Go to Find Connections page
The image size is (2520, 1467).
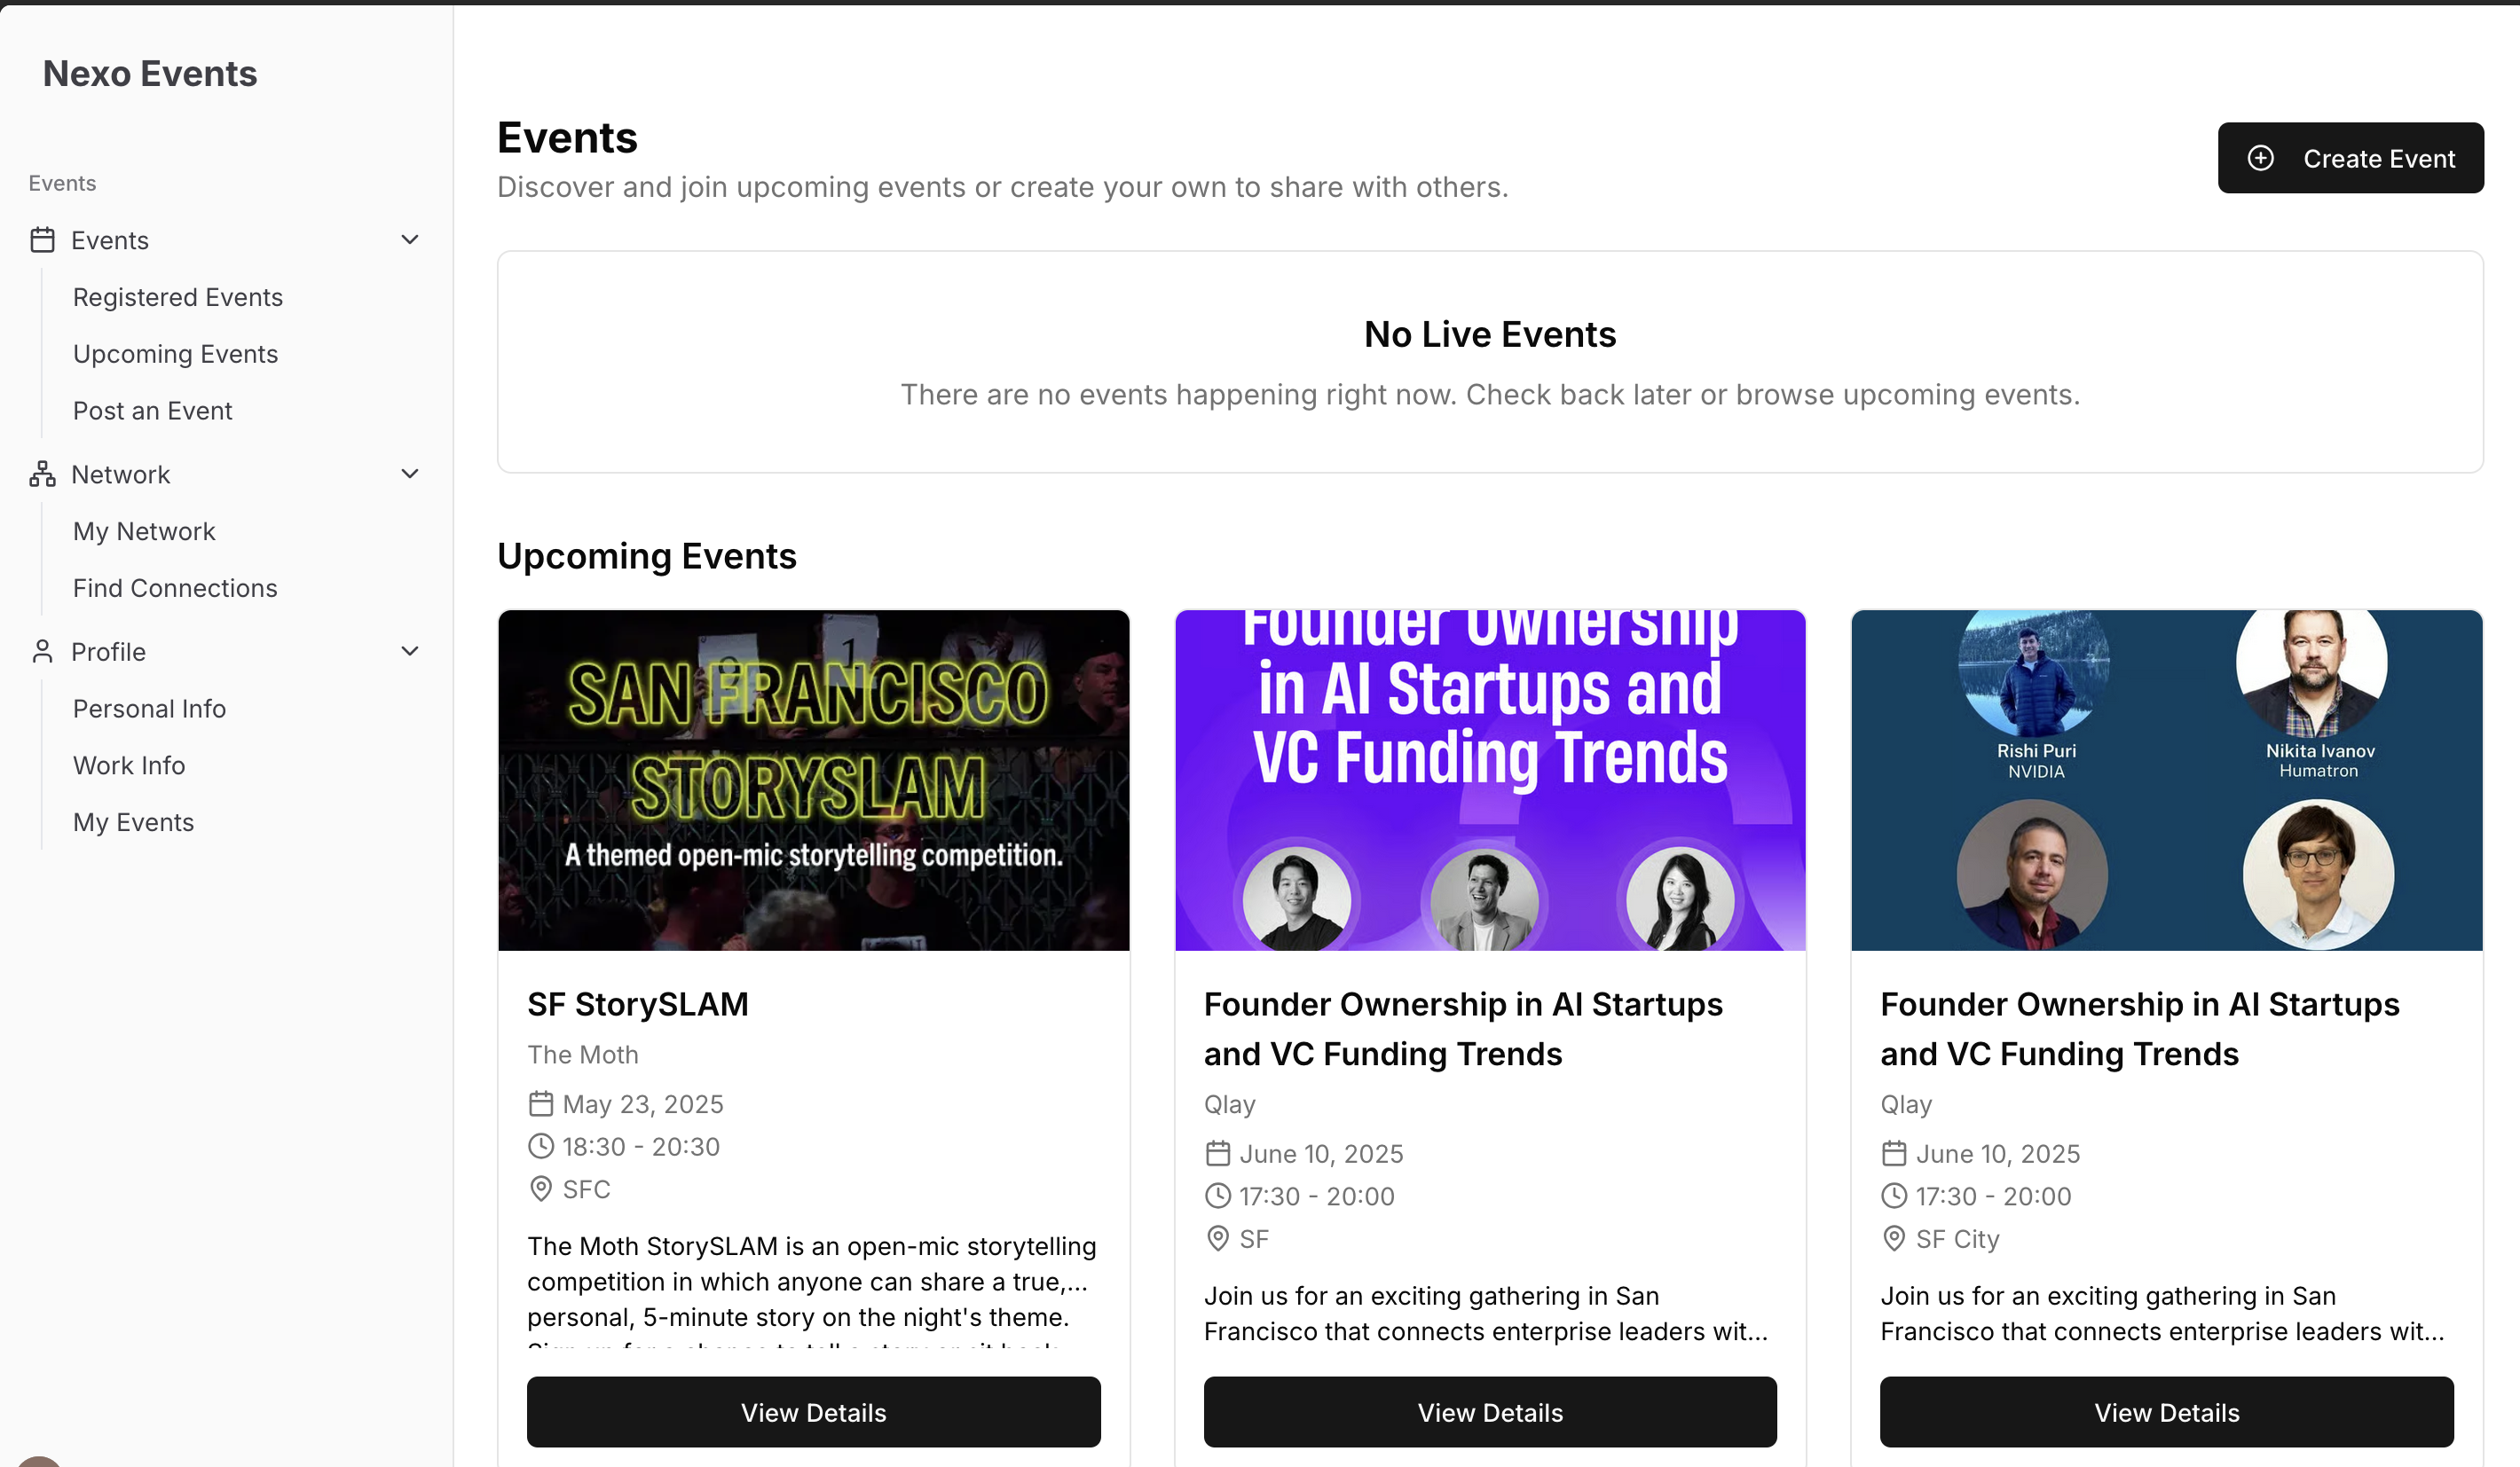point(175,588)
